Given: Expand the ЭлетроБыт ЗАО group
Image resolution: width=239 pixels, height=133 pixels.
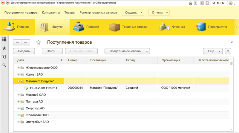Looking at the screenshot, I should [19, 122].
